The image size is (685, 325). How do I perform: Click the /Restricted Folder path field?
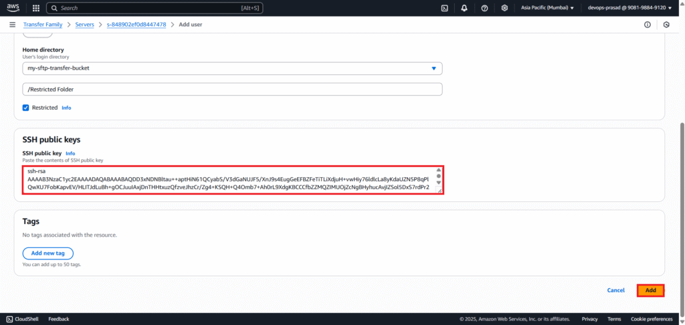(232, 89)
